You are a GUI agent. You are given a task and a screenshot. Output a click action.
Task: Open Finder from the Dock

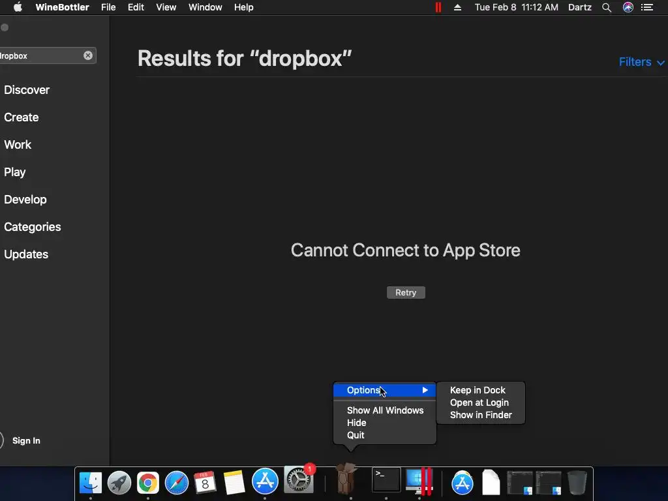[x=91, y=483]
